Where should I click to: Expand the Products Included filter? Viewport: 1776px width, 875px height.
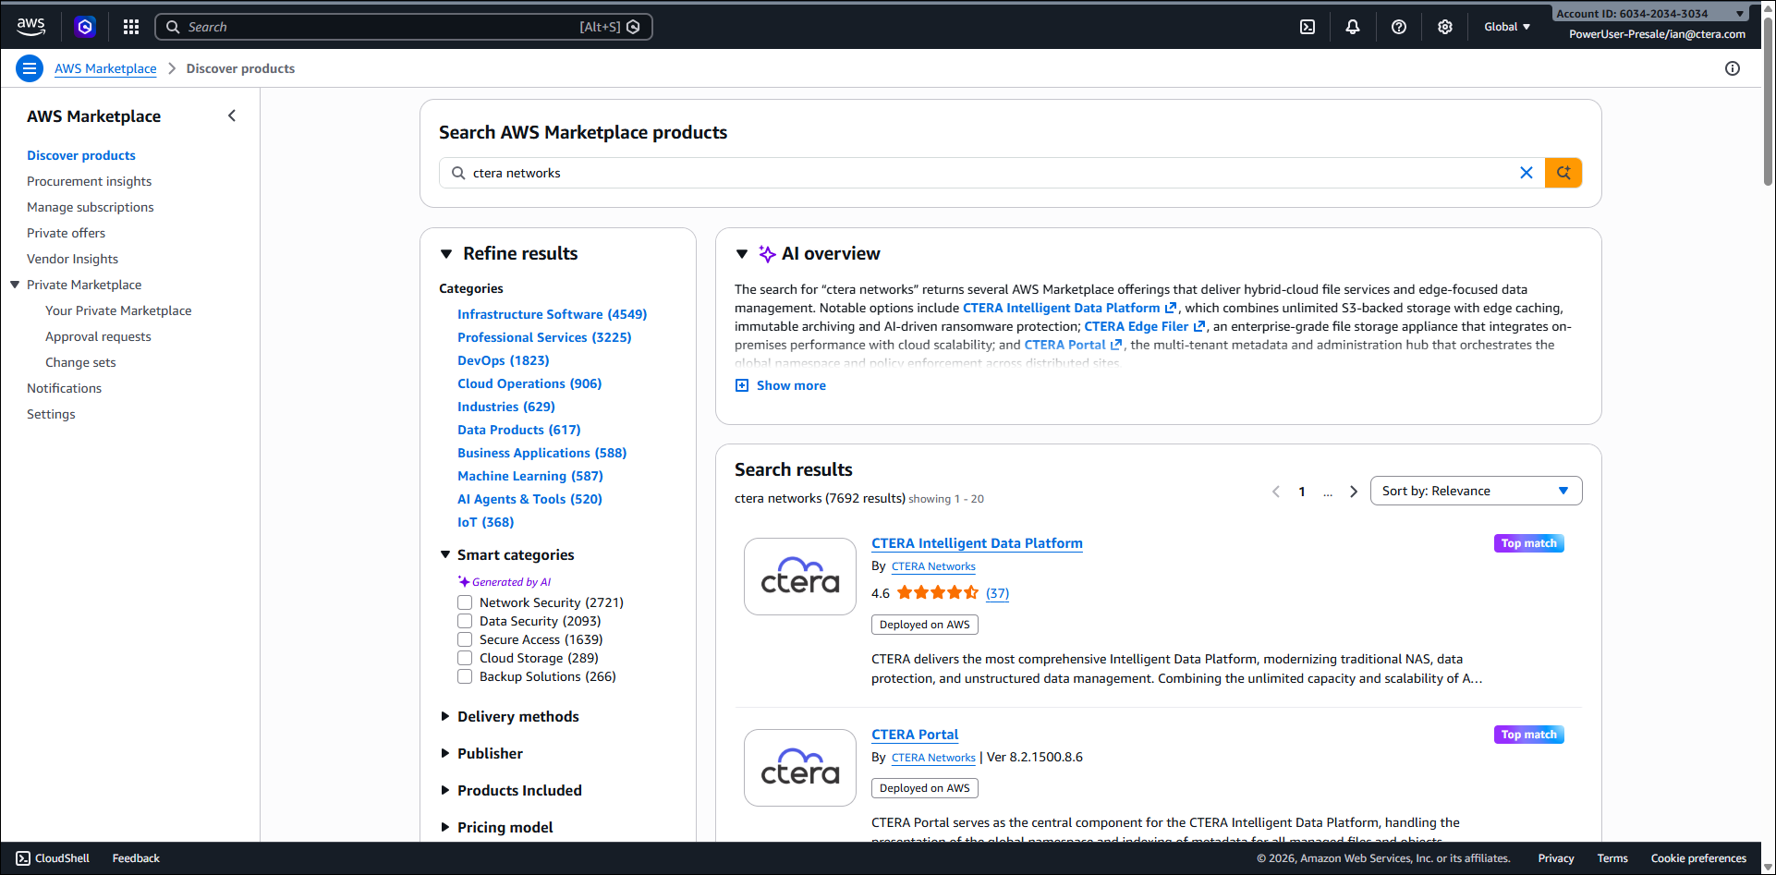pyautogui.click(x=445, y=790)
